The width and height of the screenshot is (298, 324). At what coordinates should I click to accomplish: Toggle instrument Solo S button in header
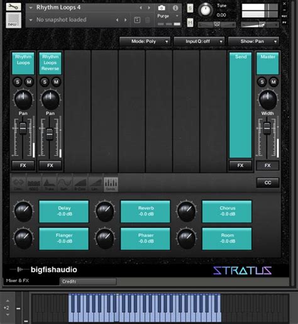(x=190, y=8)
